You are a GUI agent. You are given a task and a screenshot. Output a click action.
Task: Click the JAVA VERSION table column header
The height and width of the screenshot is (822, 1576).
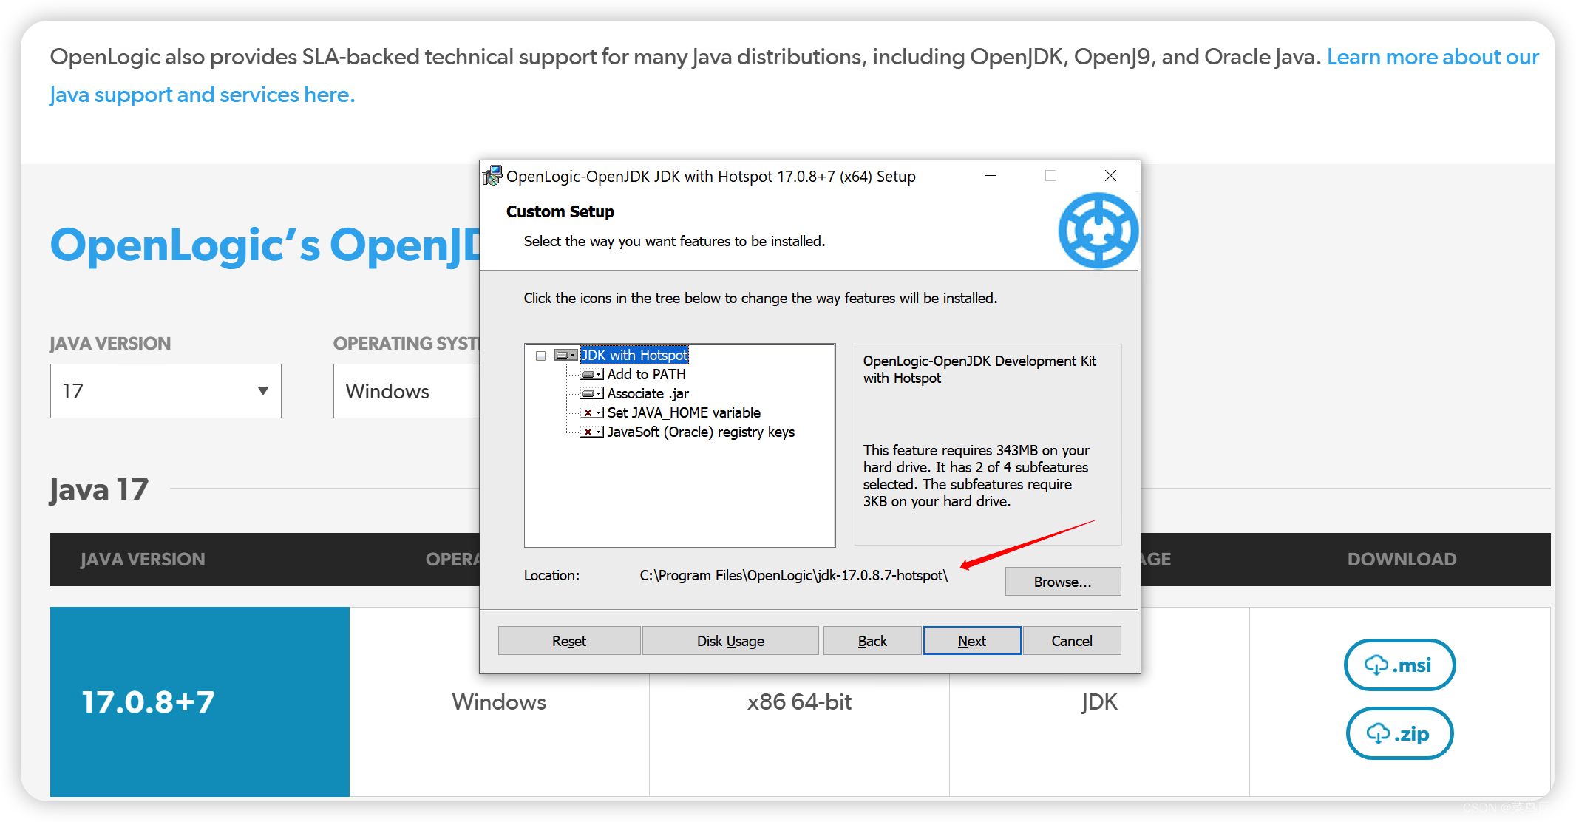click(x=143, y=560)
